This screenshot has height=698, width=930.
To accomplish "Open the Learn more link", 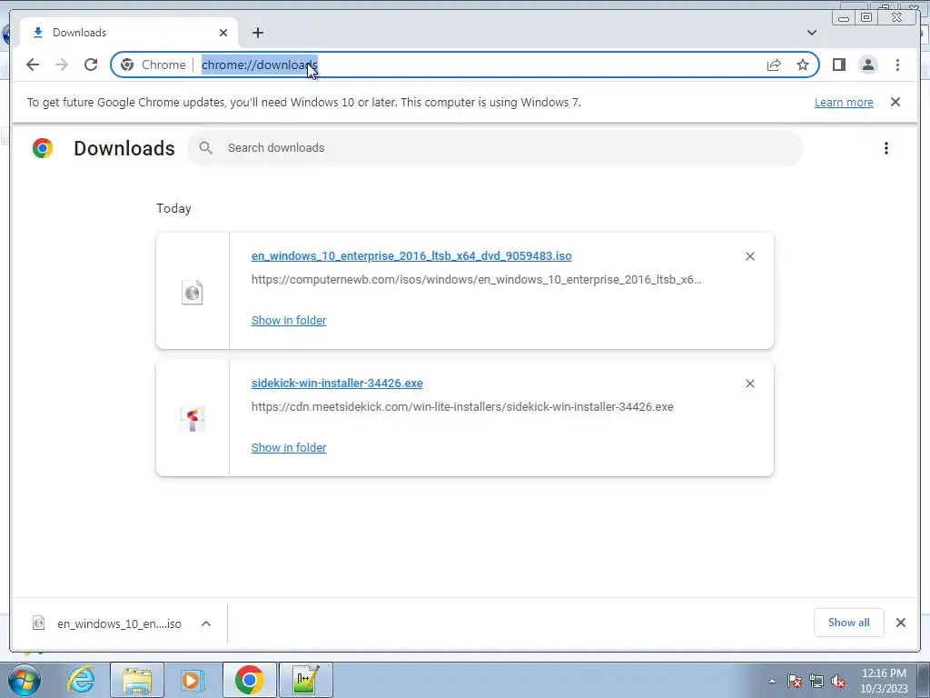I will (844, 102).
